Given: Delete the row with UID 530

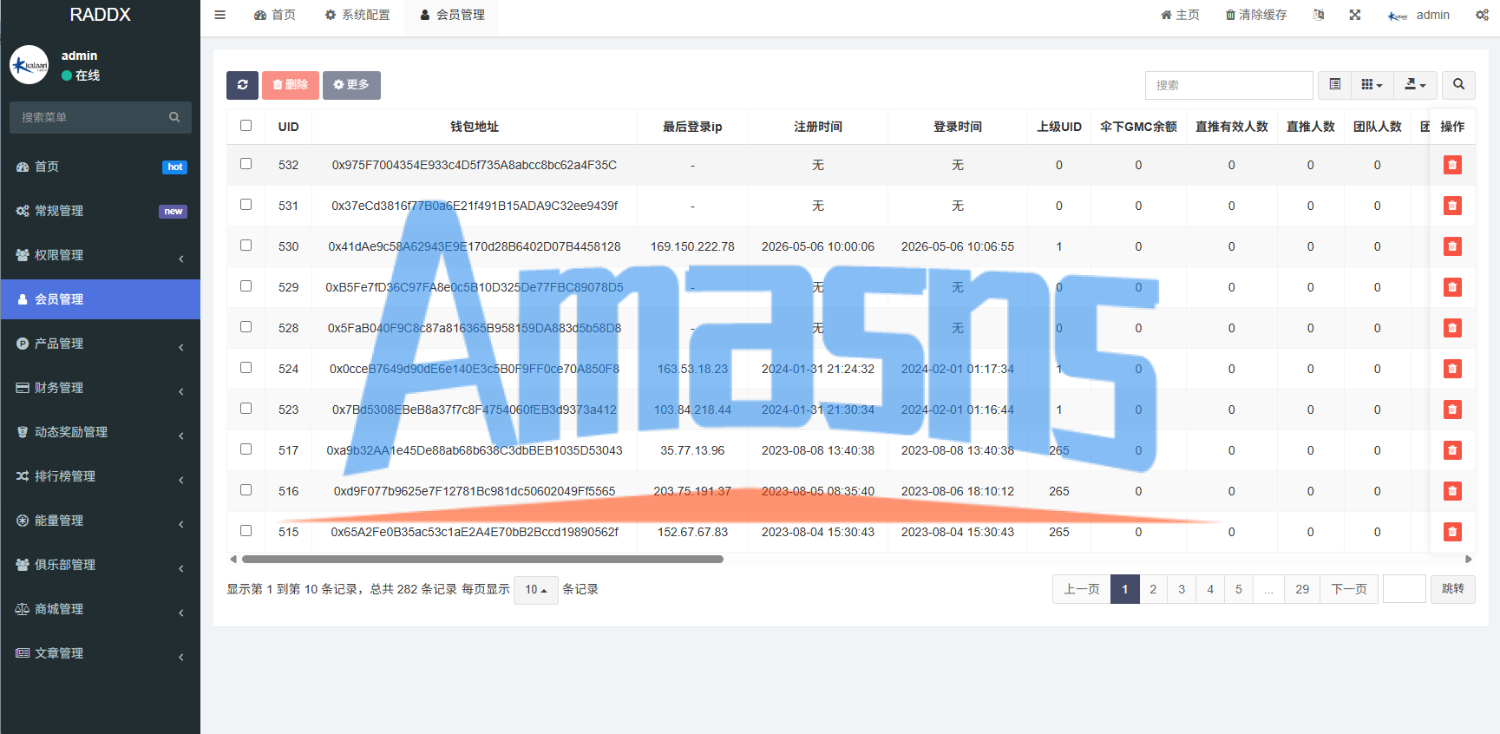Looking at the screenshot, I should click(1452, 246).
